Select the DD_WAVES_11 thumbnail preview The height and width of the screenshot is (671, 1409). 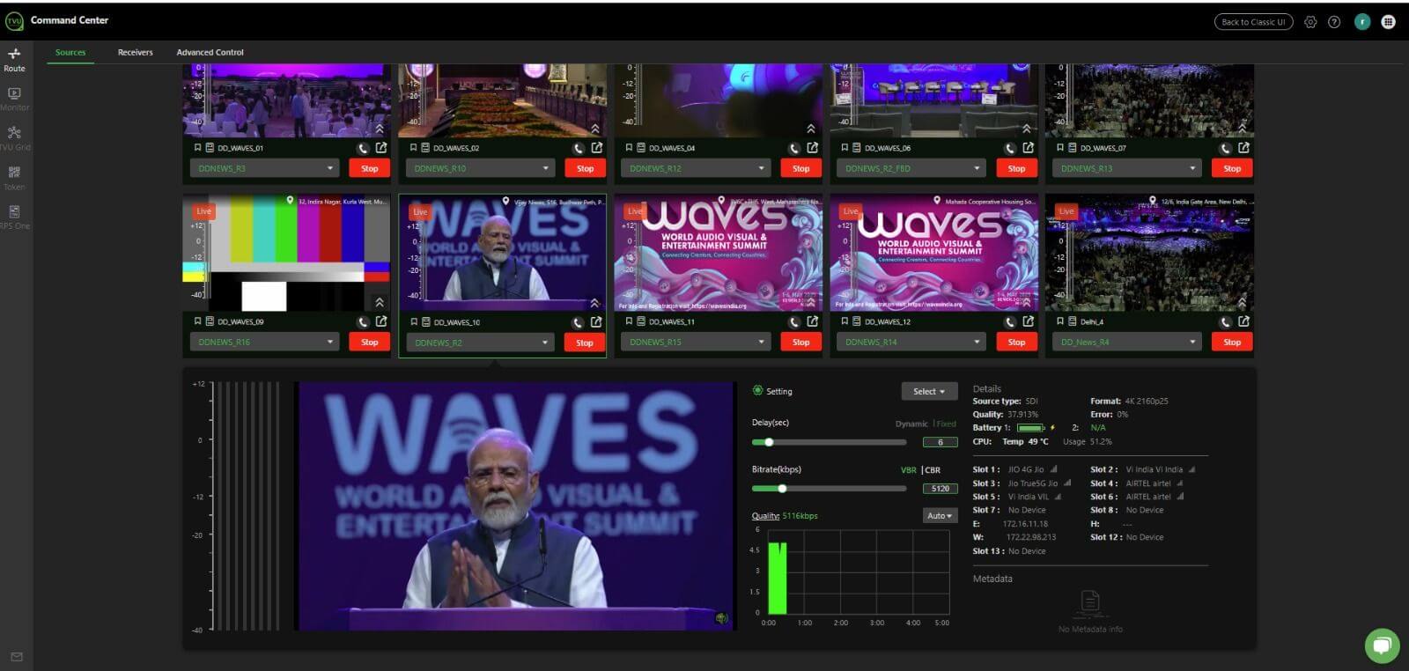pos(719,253)
